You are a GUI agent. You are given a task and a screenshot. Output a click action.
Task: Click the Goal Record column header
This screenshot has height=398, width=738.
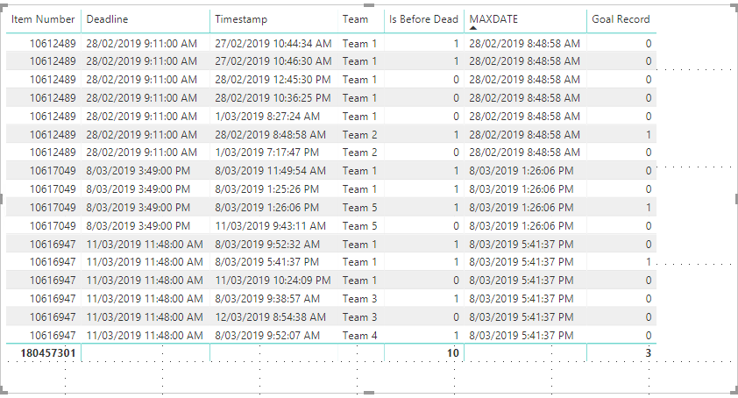[x=621, y=19]
